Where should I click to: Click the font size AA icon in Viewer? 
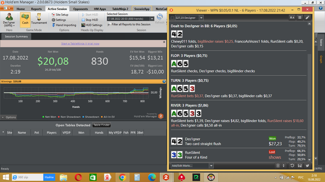(x=292, y=18)
